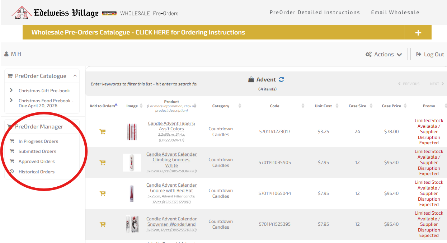Image resolution: width=447 pixels, height=243 pixels.
Task: Add Gnome with Red Hat candle to order
Action: (x=102, y=193)
